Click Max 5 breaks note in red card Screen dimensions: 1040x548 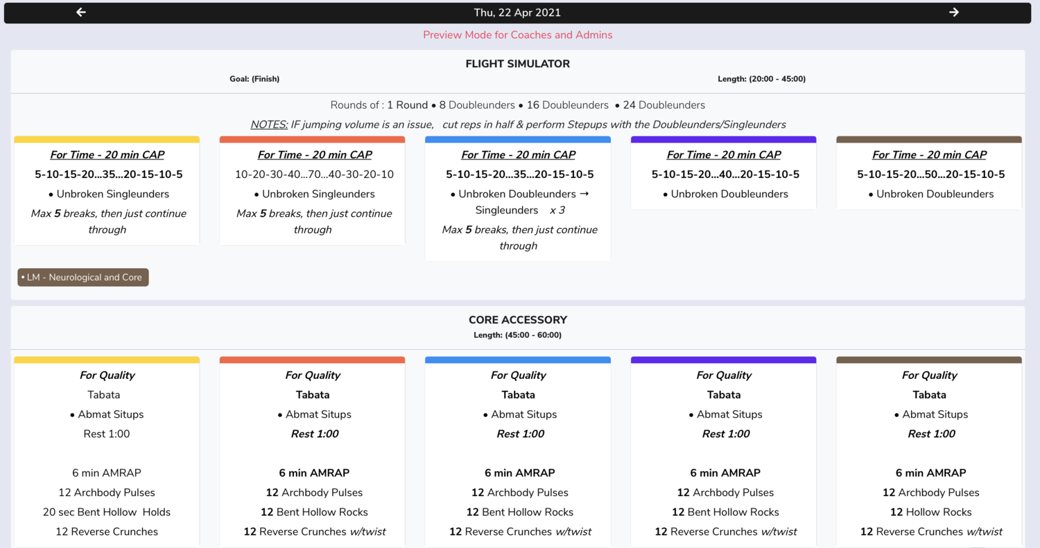pyautogui.click(x=314, y=222)
